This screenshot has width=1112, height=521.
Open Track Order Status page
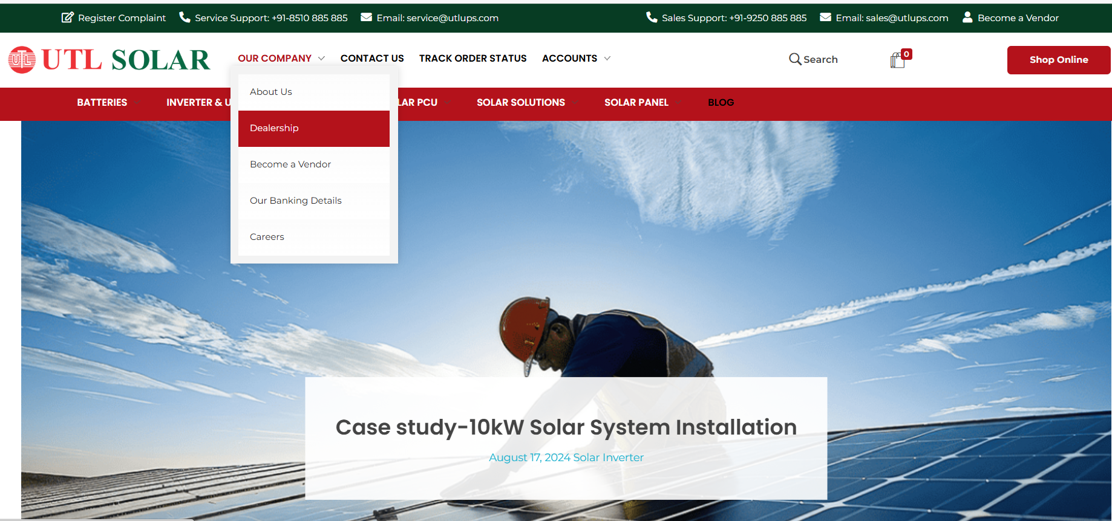point(473,59)
